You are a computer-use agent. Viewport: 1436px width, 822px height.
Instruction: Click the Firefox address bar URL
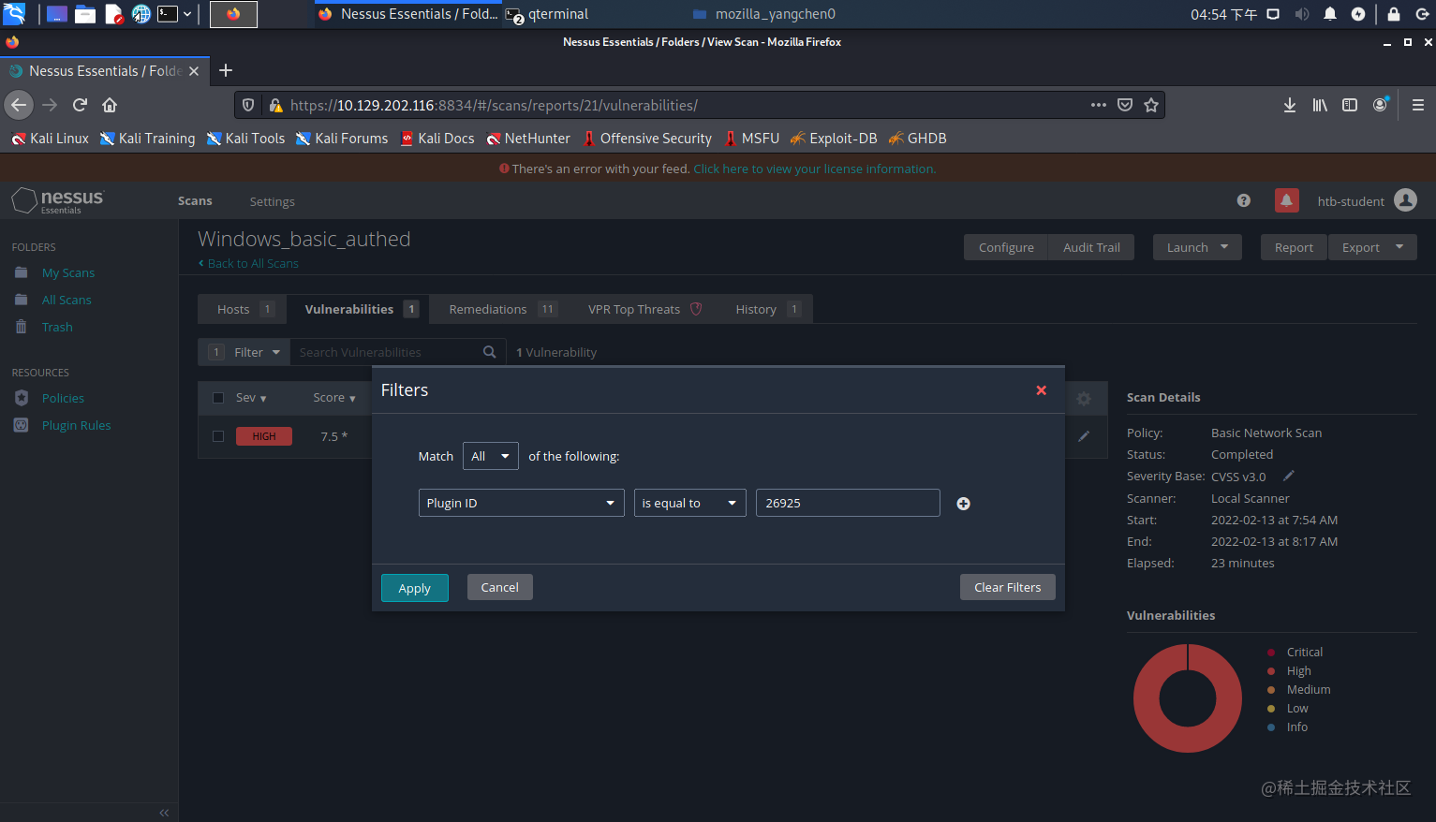[x=494, y=106]
